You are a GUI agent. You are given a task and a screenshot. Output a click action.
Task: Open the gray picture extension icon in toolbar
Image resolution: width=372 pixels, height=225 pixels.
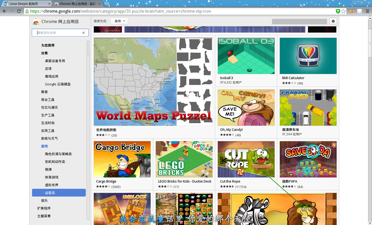(359, 11)
